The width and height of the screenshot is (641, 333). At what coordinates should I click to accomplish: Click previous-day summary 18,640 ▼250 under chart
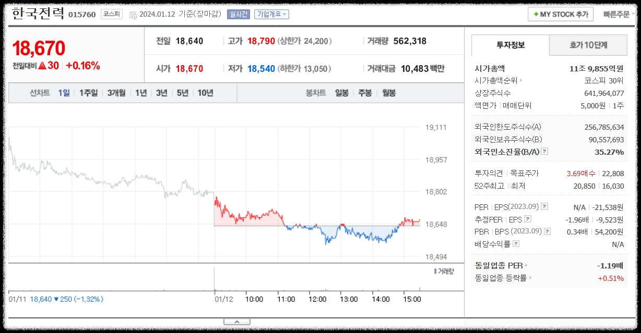(x=67, y=299)
